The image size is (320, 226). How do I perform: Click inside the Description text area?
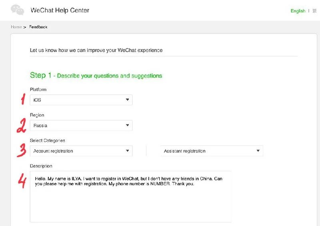pyautogui.click(x=131, y=197)
